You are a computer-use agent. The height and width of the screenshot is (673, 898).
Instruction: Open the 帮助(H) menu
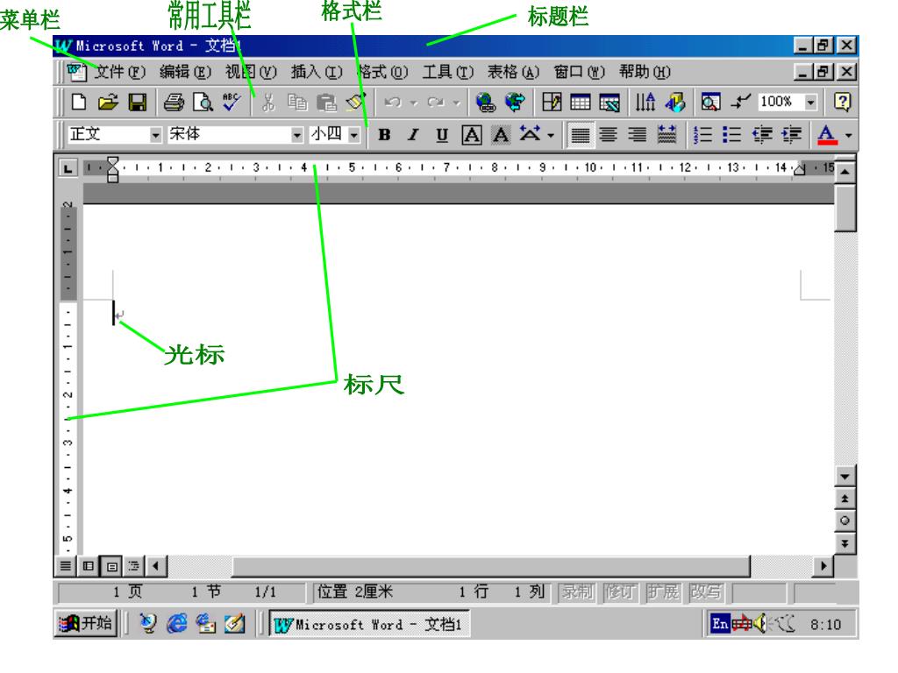coord(645,72)
